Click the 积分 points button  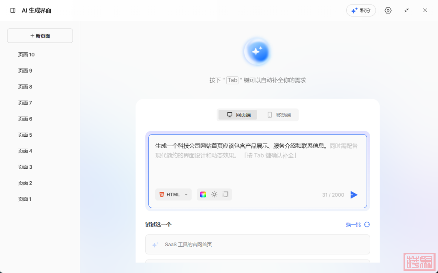[x=361, y=11]
